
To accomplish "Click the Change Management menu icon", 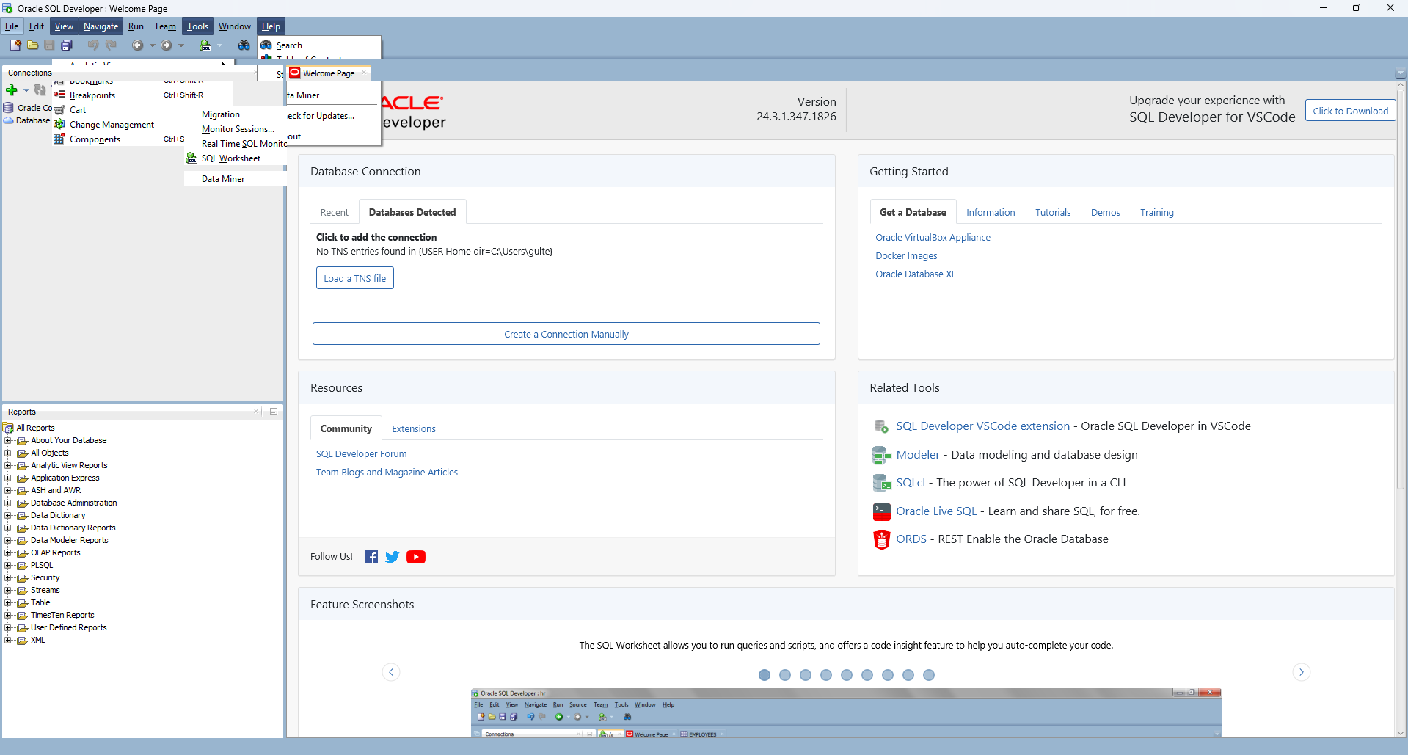I will click(59, 125).
